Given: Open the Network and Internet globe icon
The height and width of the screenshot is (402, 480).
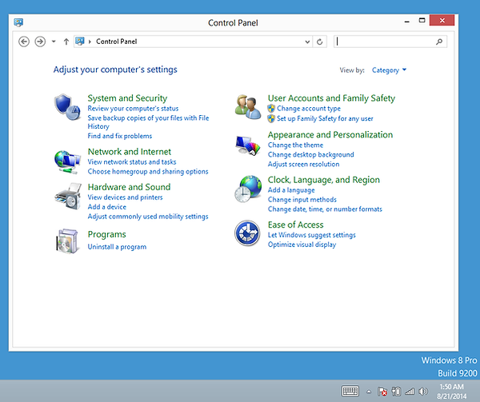Looking at the screenshot, I should coord(67,162).
